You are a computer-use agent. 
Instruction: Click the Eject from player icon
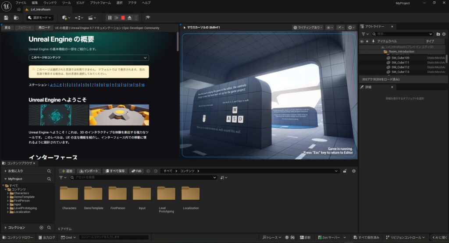(129, 18)
